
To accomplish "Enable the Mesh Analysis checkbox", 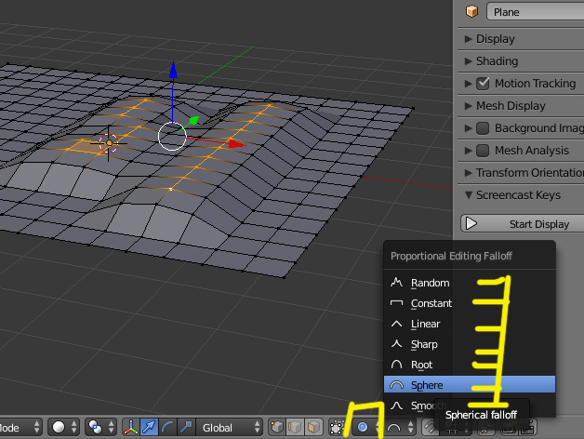I will tap(483, 150).
